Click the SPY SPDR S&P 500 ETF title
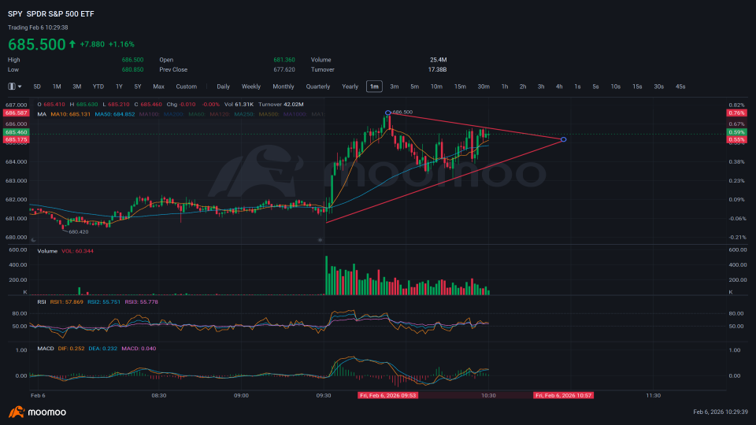This screenshot has width=756, height=425. 51,14
